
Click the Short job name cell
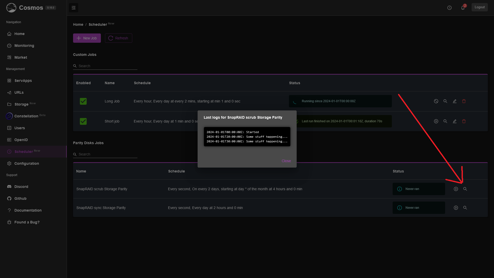(x=112, y=121)
